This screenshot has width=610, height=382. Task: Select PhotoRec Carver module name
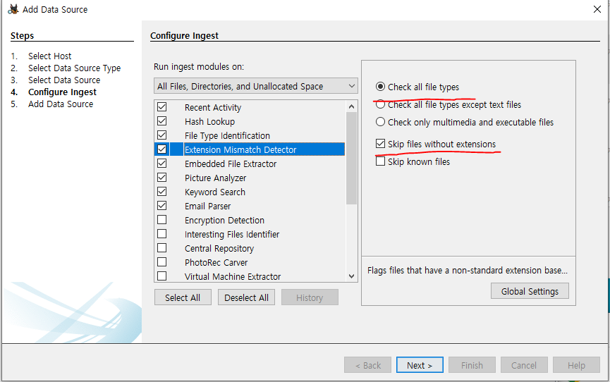[216, 262]
